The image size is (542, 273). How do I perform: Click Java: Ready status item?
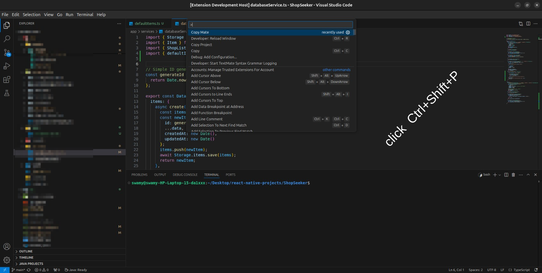click(76, 270)
